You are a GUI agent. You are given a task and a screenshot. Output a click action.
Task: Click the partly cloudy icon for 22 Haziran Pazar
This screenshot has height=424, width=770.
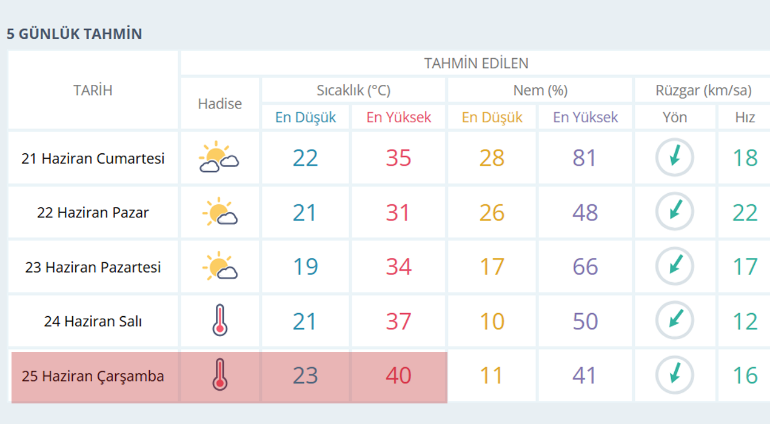pyautogui.click(x=219, y=212)
